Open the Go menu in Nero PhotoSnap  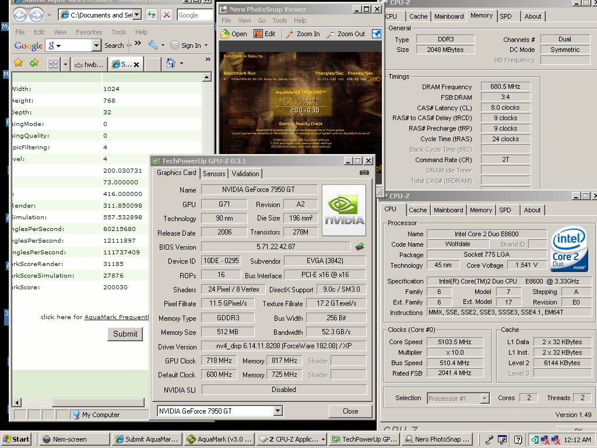click(x=262, y=20)
